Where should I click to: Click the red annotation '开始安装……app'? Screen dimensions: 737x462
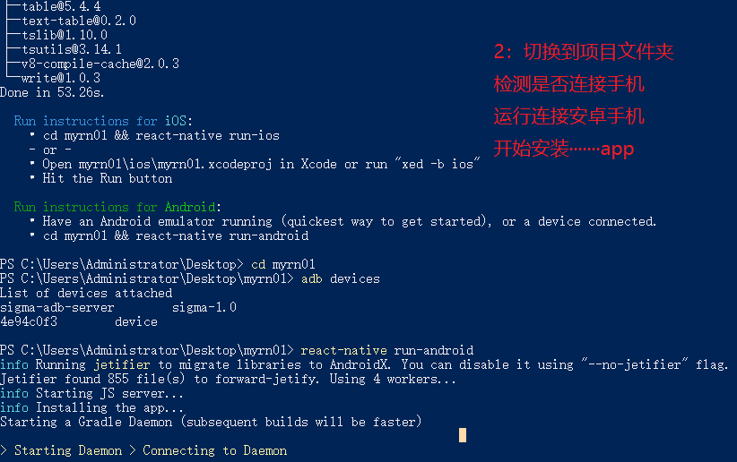[x=564, y=149]
